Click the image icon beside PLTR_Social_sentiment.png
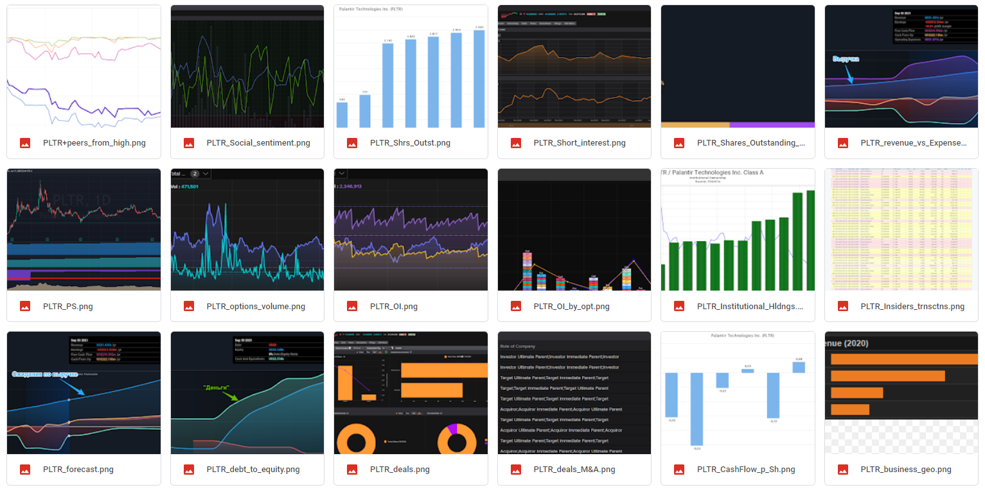 189,143
